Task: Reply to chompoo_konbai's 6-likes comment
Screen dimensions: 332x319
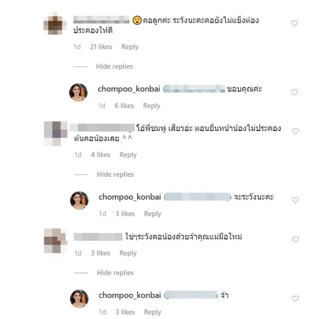Action: click(x=152, y=106)
